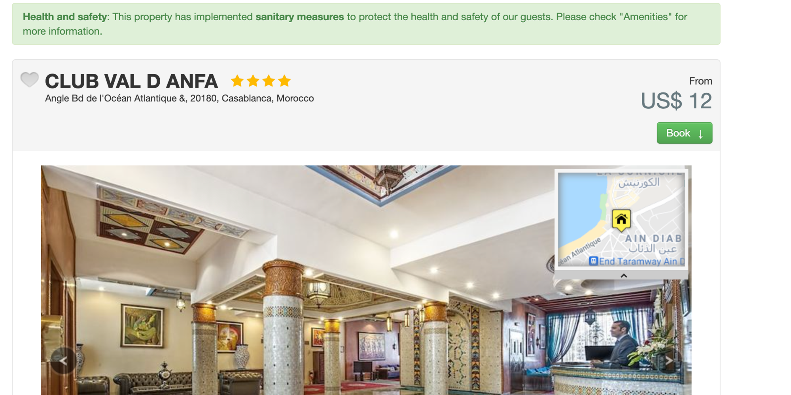791x395 pixels.
Task: Click the yellow house map marker
Action: click(x=621, y=220)
